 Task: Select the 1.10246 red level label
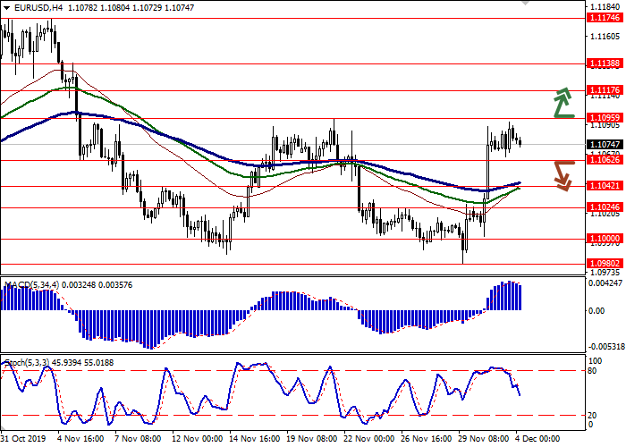tap(605, 208)
